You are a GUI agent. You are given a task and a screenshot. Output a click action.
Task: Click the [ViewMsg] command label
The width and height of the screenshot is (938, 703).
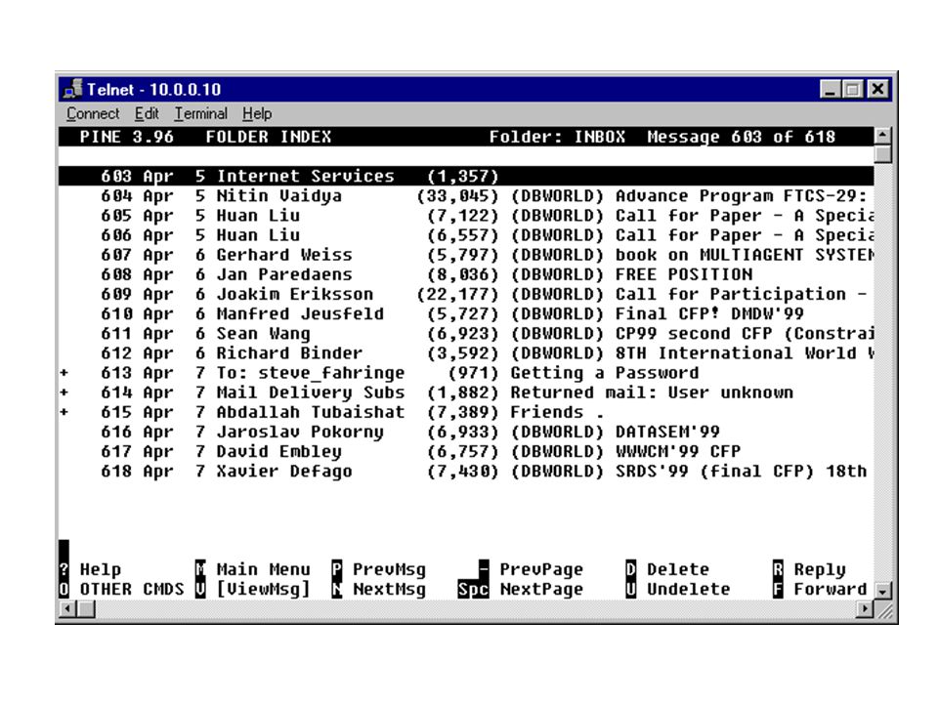tap(263, 590)
